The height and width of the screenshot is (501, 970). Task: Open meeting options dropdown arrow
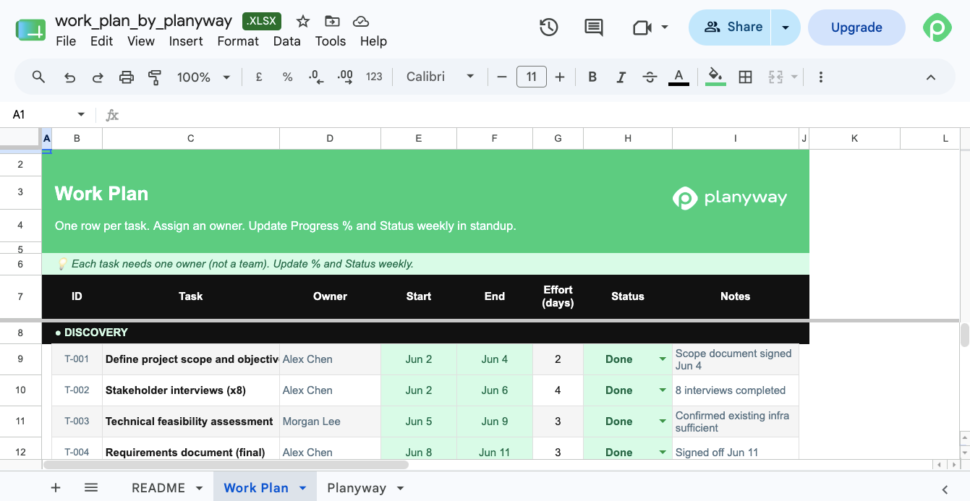coord(664,27)
